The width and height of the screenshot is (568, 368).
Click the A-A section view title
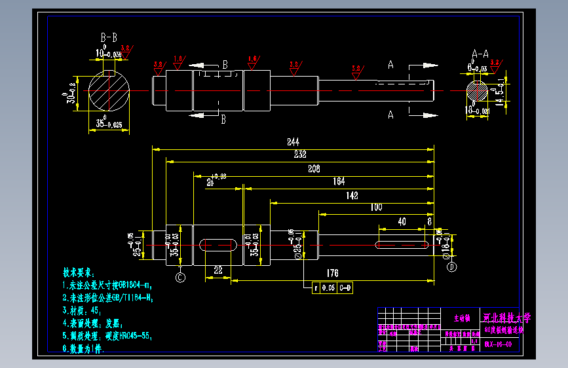coord(480,54)
